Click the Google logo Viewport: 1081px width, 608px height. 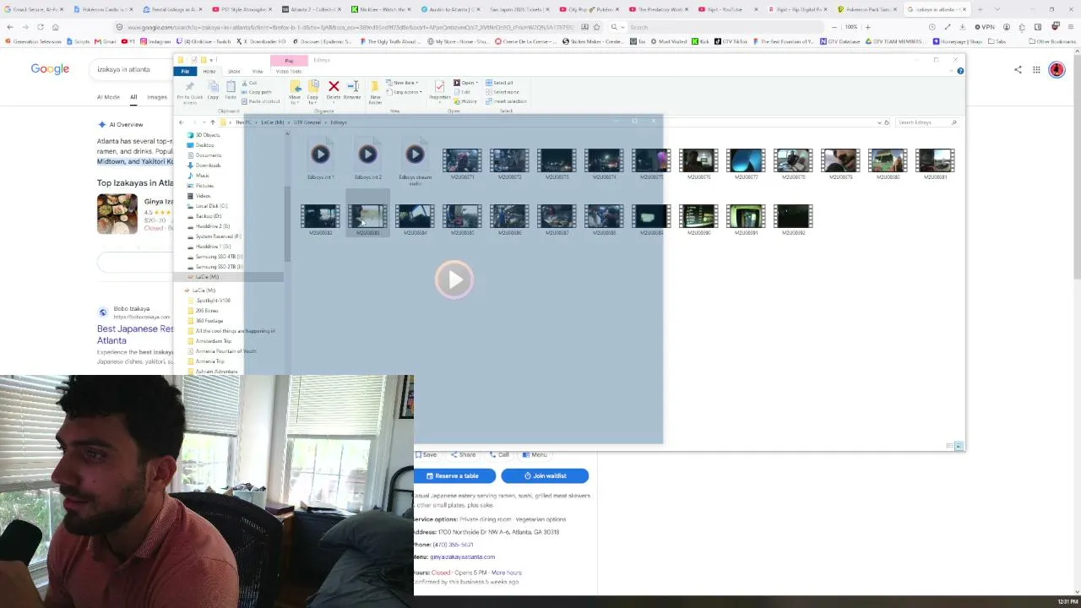pos(50,69)
